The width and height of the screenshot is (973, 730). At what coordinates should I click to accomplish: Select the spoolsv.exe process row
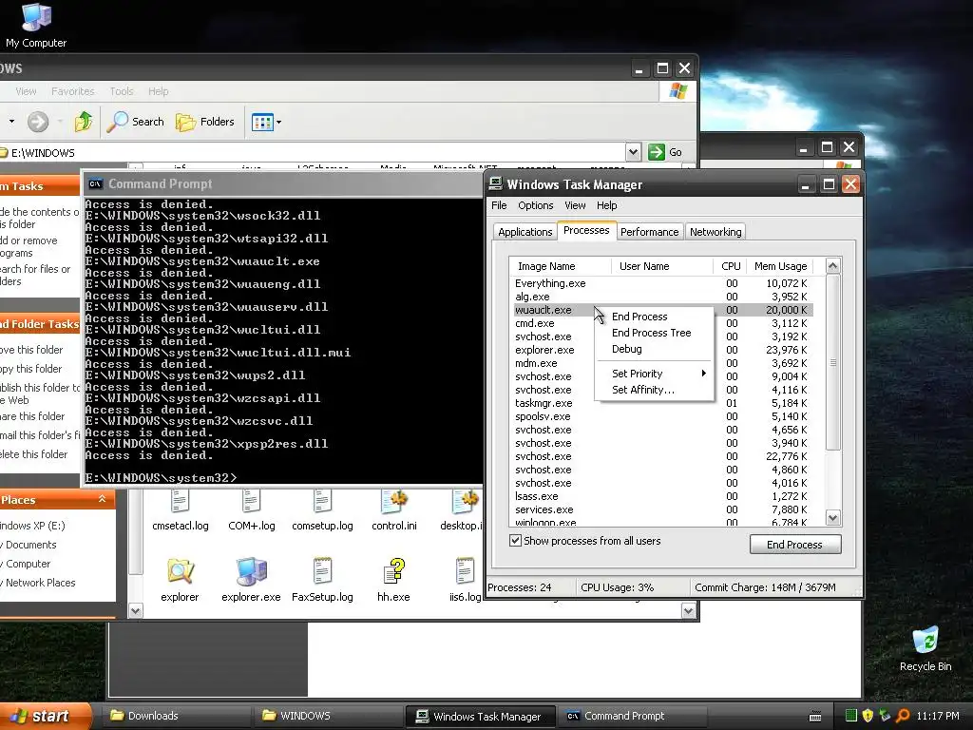pyautogui.click(x=661, y=416)
